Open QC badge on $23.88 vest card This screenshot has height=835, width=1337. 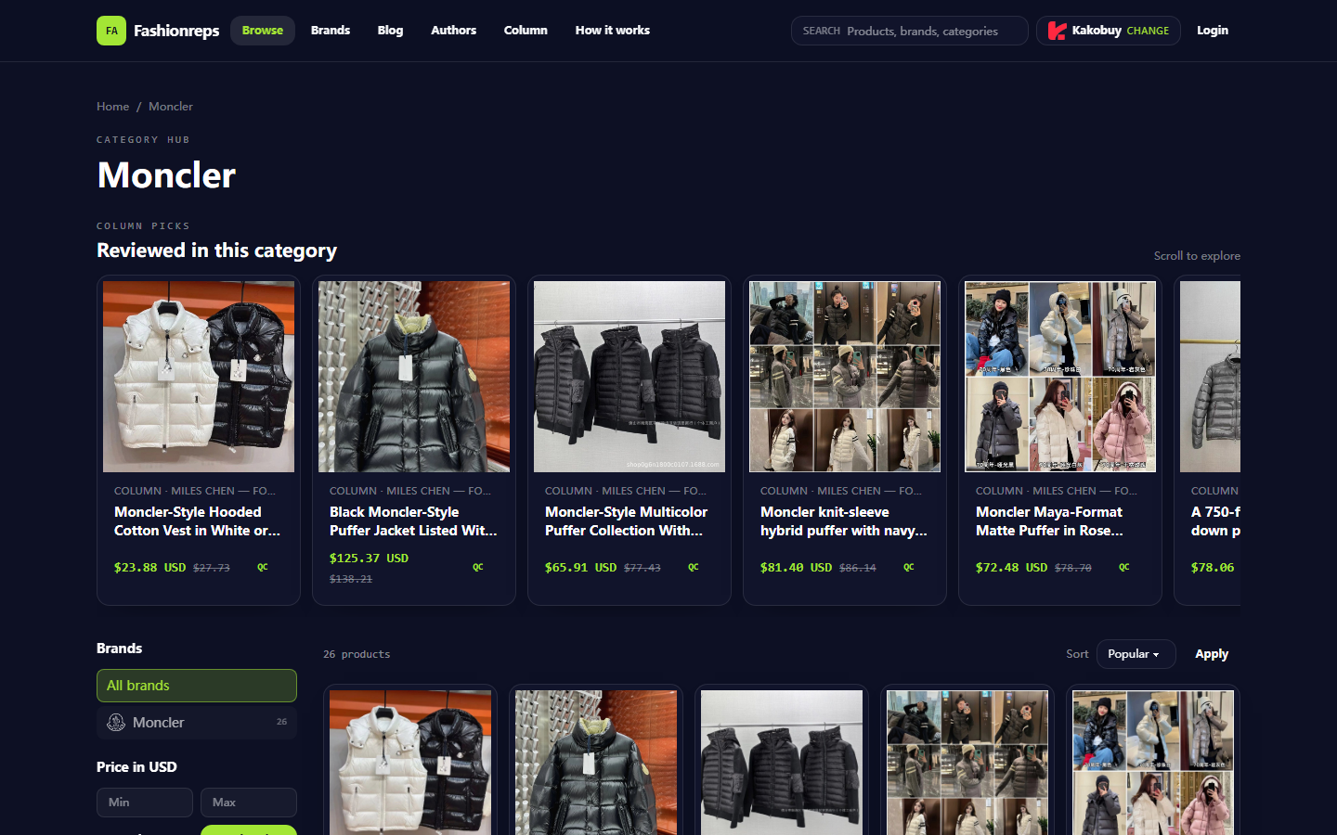coord(263,567)
